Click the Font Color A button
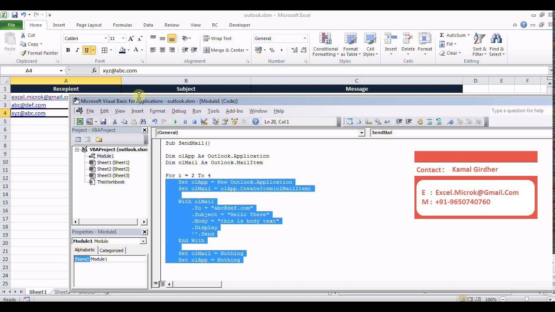555x312 pixels. pyautogui.click(x=136, y=50)
